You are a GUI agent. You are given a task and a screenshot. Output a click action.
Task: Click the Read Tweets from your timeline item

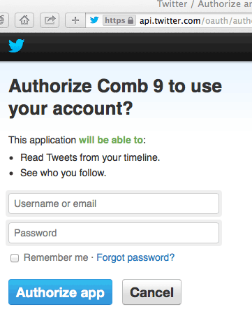click(90, 158)
